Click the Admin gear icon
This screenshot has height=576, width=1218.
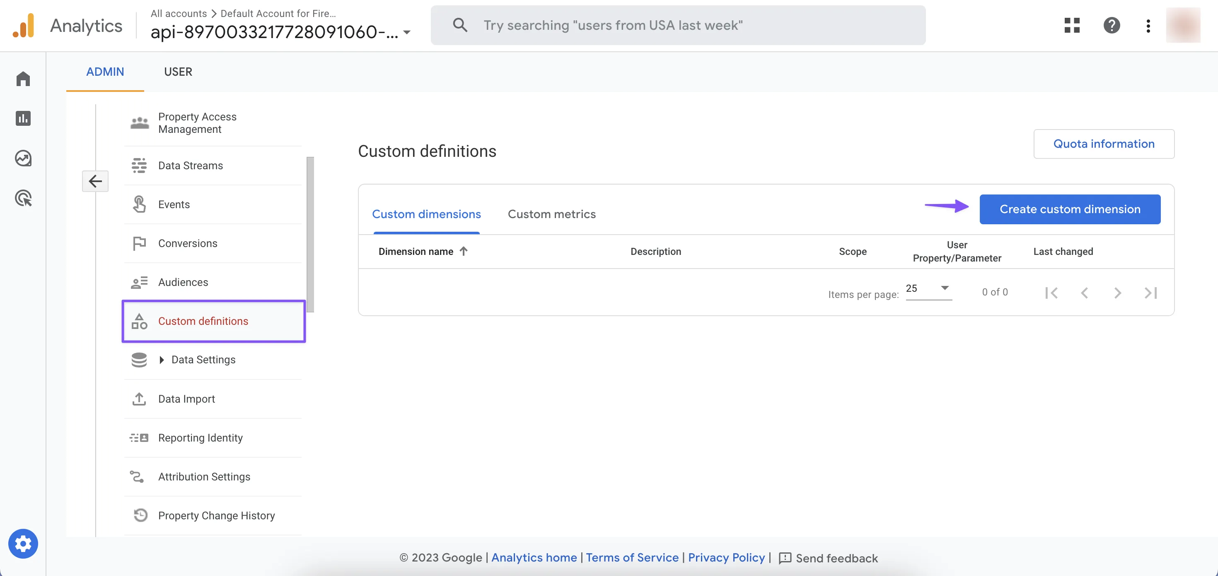click(x=23, y=543)
